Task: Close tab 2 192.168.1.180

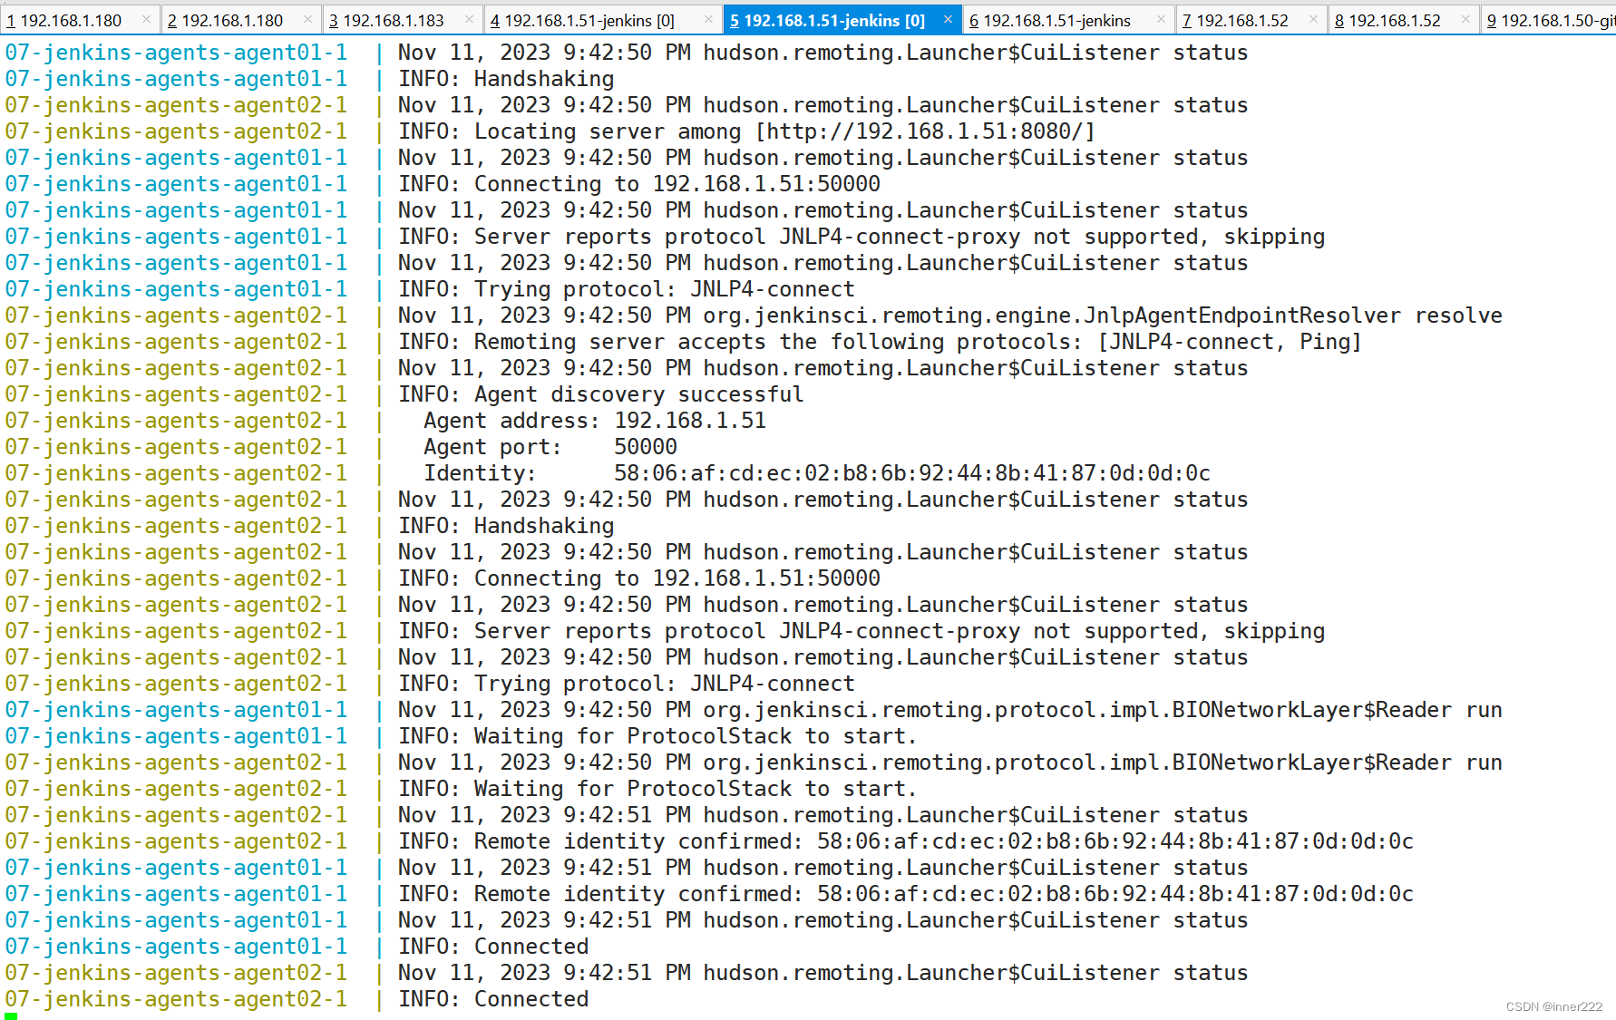Action: click(x=308, y=19)
